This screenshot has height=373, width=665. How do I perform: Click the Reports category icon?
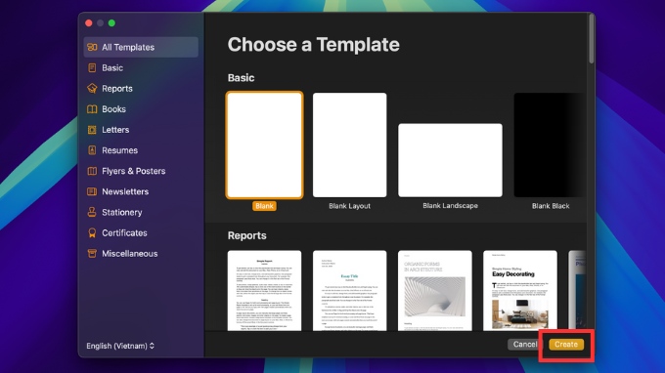tap(92, 89)
